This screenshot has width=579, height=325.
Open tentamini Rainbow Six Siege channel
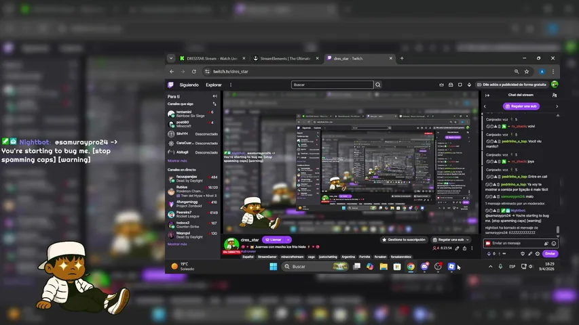(x=192, y=114)
